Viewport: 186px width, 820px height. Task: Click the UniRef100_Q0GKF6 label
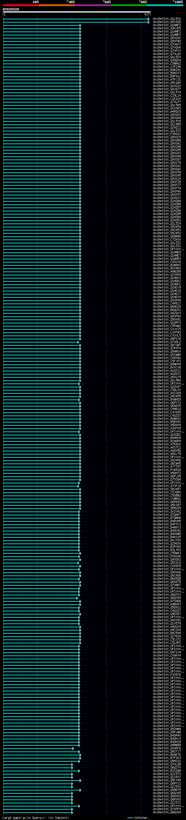click(167, 748)
